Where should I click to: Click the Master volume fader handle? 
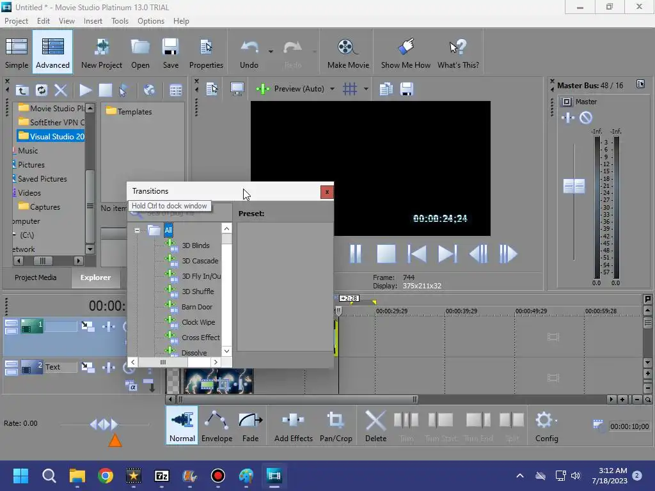point(574,186)
